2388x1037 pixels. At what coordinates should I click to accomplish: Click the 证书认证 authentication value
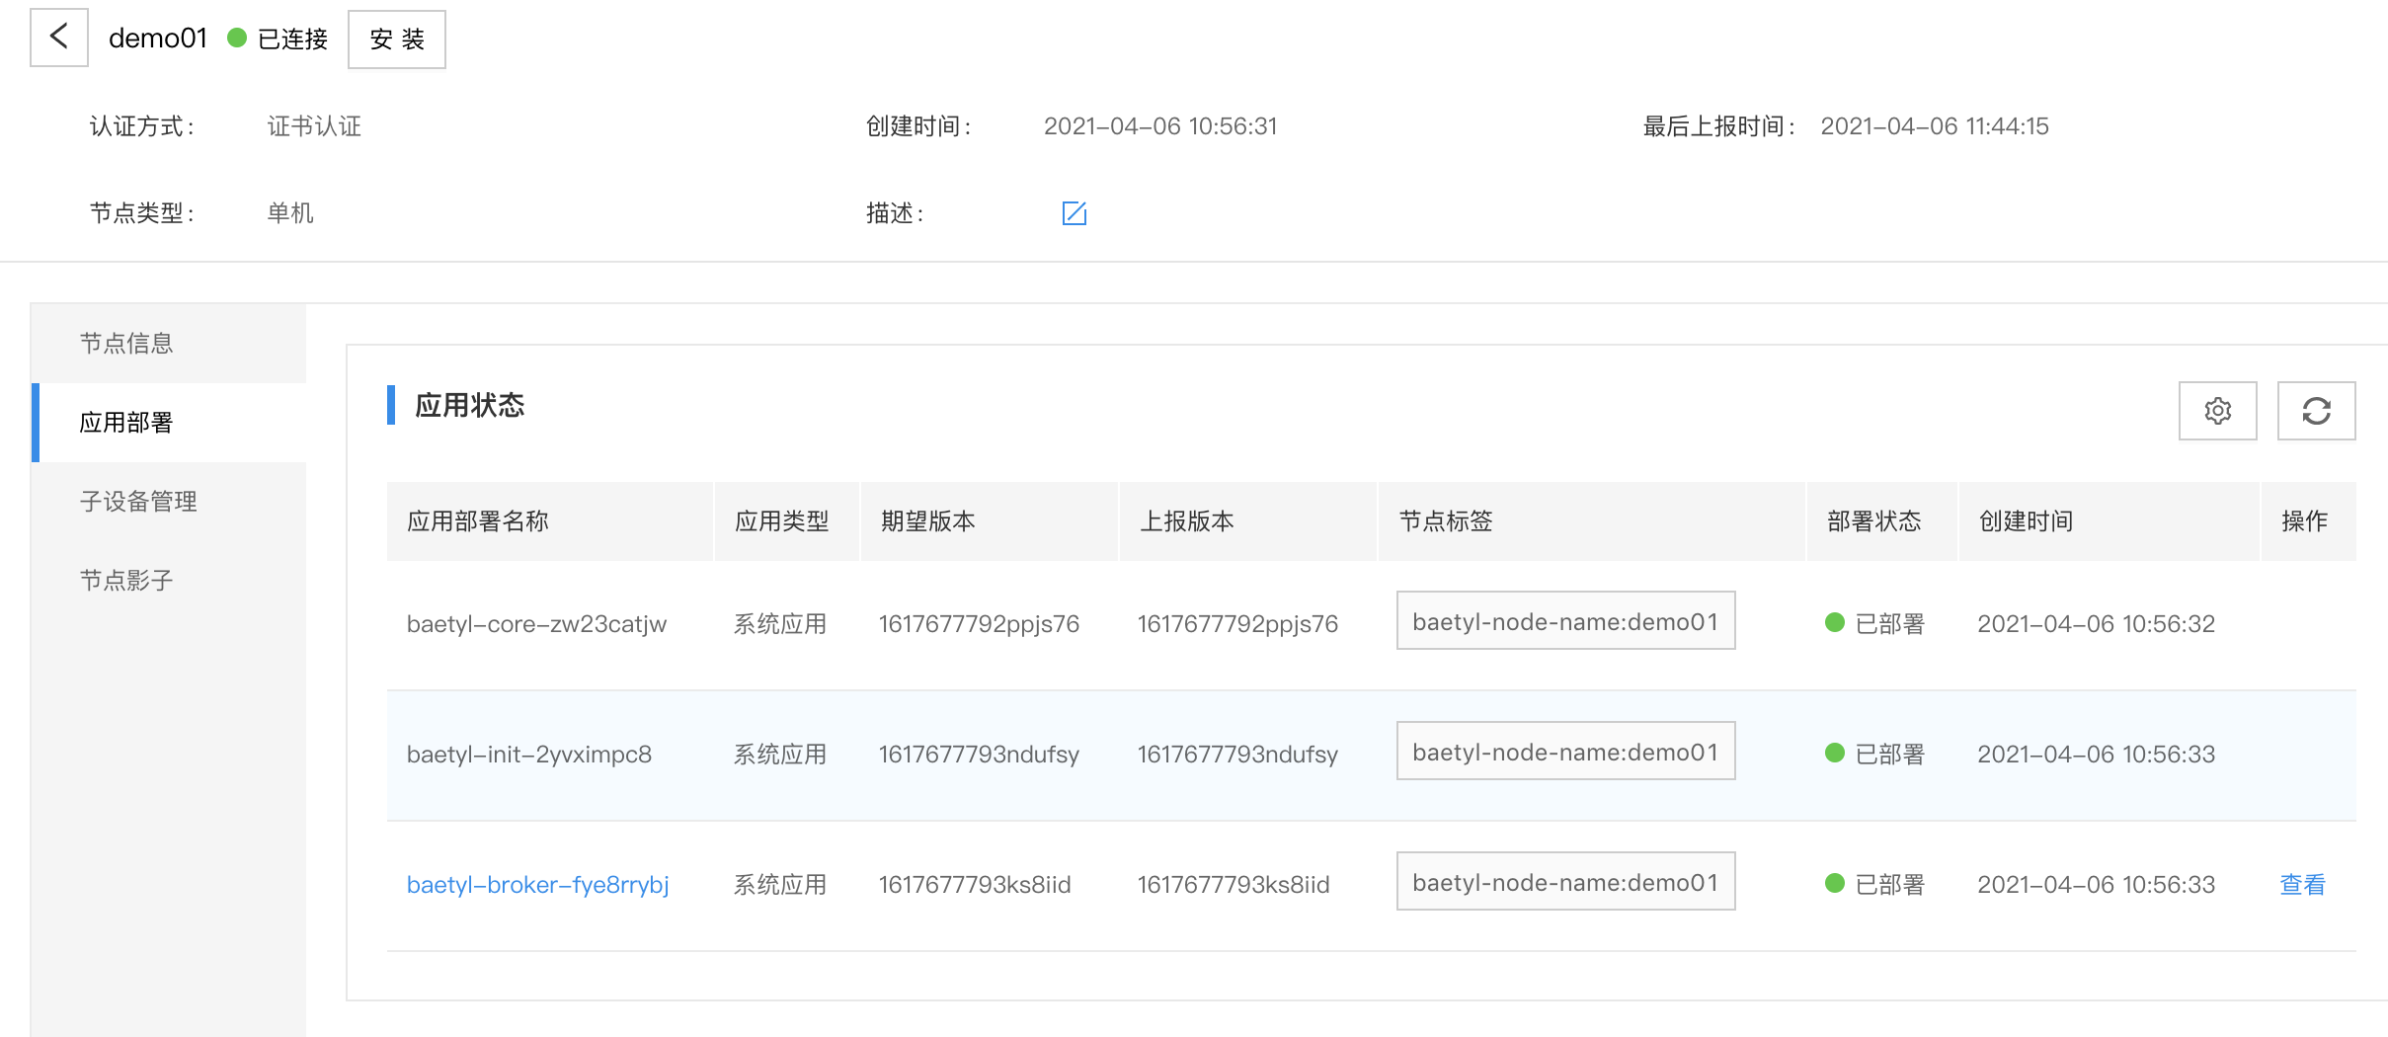pos(314,126)
